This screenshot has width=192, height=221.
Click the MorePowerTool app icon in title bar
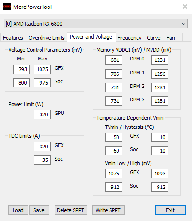(x=7, y=7)
